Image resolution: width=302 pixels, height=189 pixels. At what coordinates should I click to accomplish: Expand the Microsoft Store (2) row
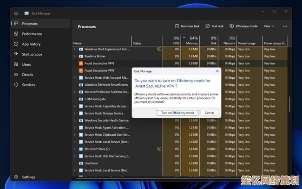coord(75,149)
